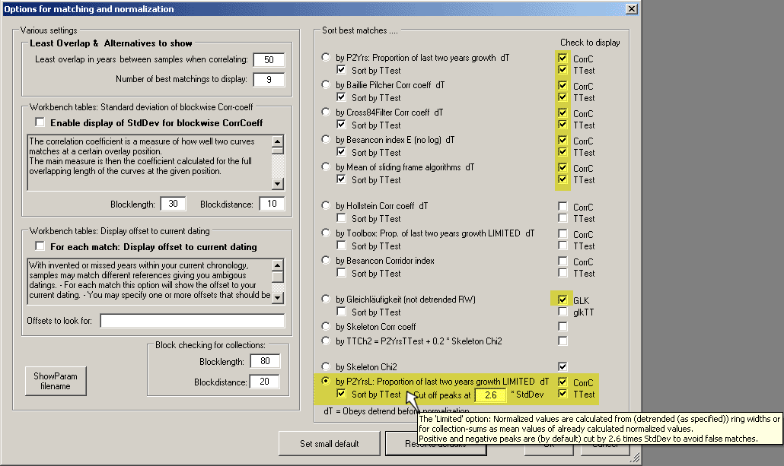The height and width of the screenshot is (466, 784).
Task: Enable 'Sort by TTest' under Hollstein Corr coeff
Action: (x=342, y=218)
